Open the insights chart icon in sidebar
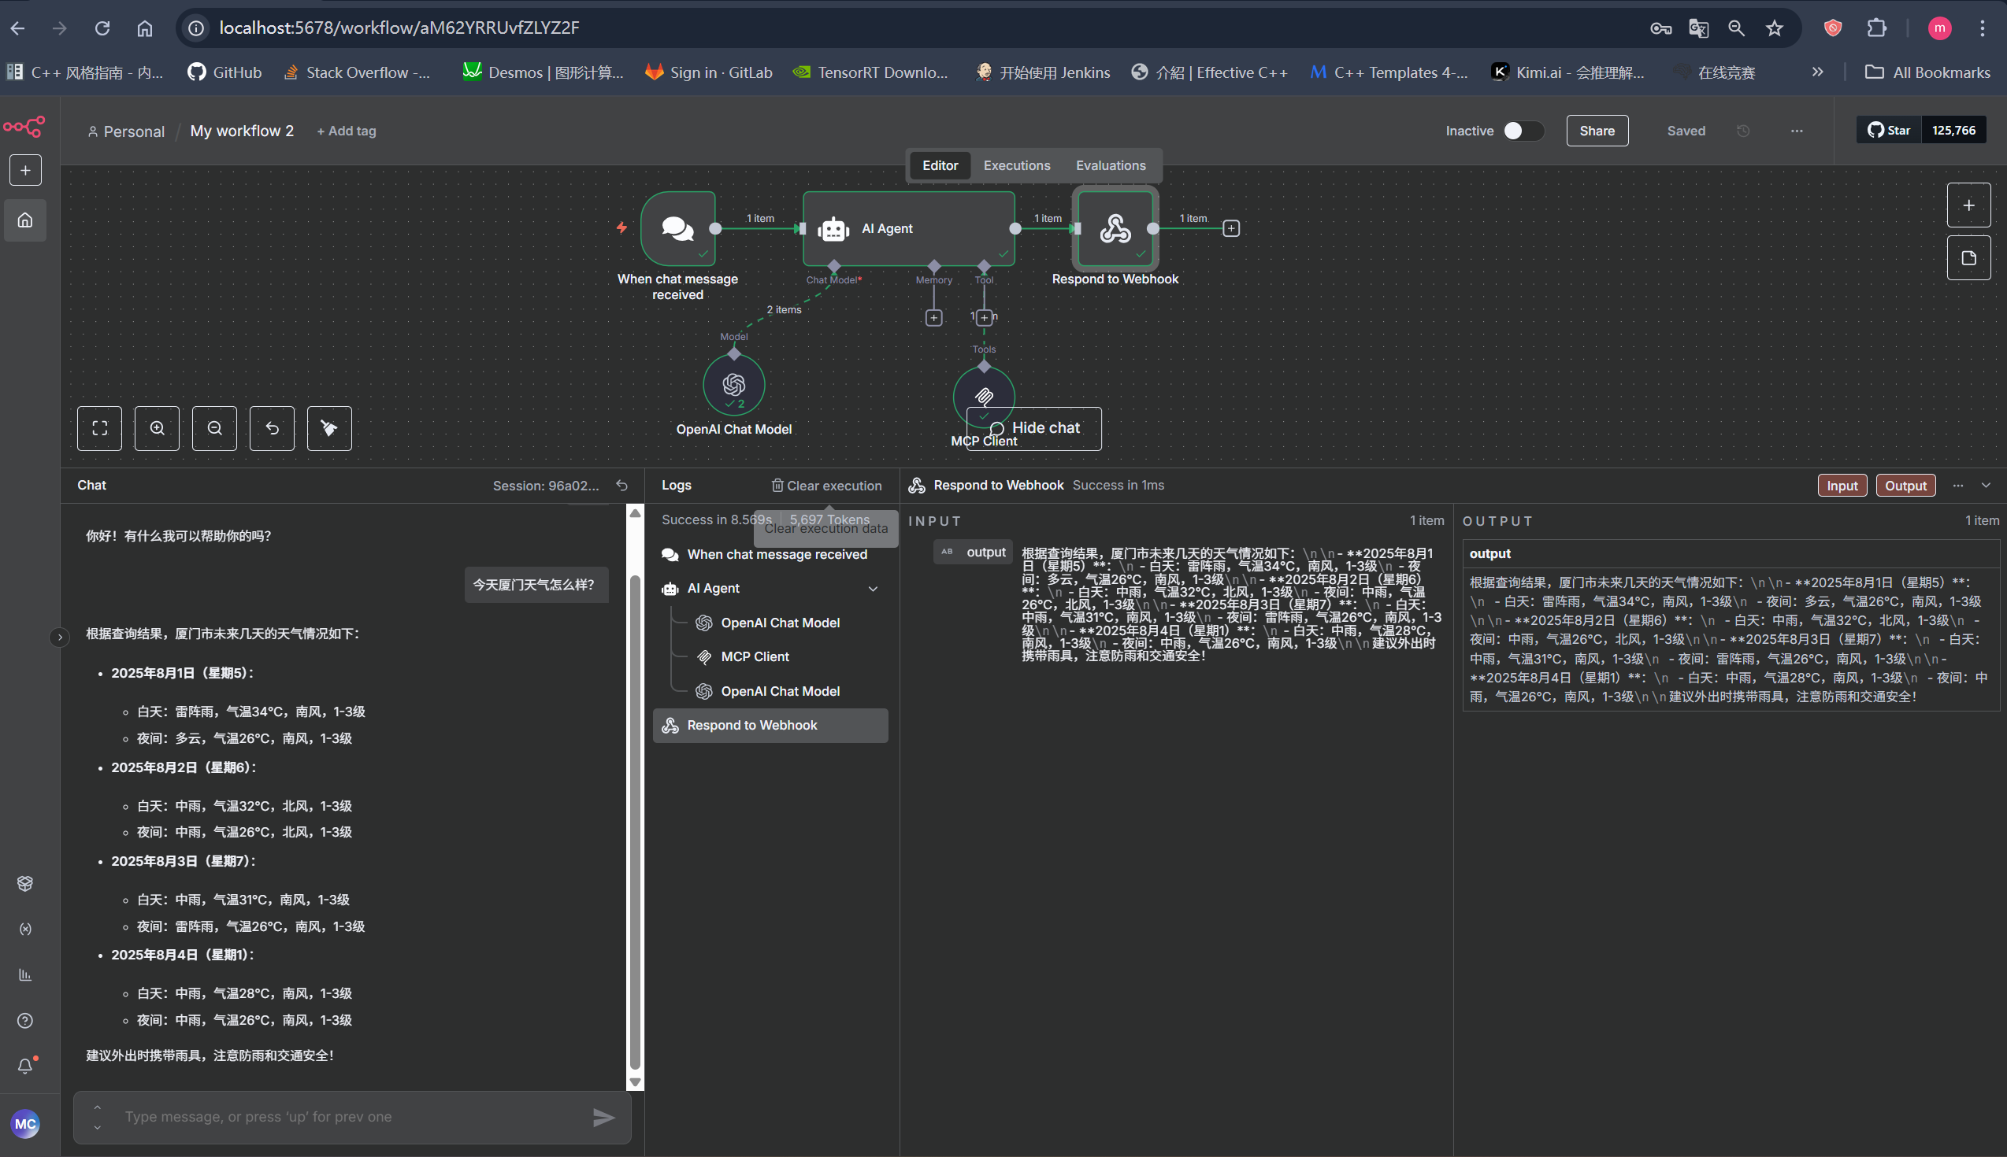This screenshot has height=1157, width=2007. [25, 975]
